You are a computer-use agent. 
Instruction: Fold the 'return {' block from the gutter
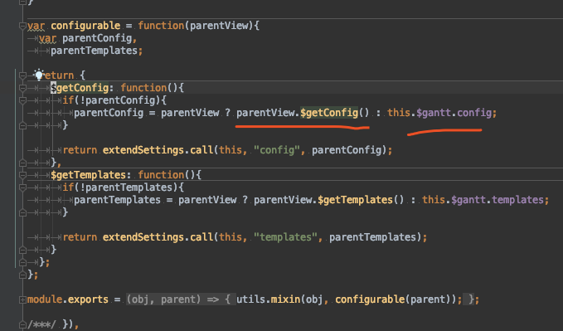click(22, 75)
